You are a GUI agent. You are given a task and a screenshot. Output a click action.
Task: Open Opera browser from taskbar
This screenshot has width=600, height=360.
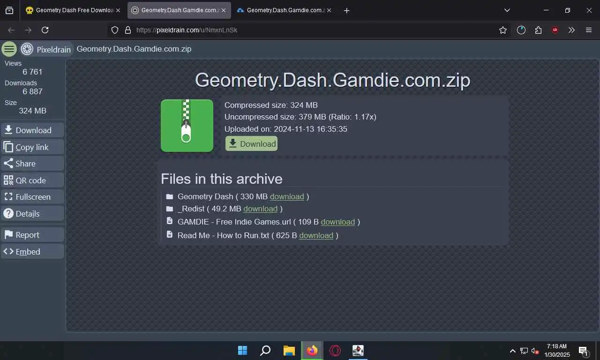click(x=335, y=351)
